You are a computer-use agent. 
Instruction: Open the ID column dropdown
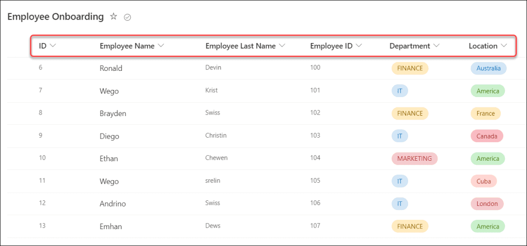[x=52, y=46]
